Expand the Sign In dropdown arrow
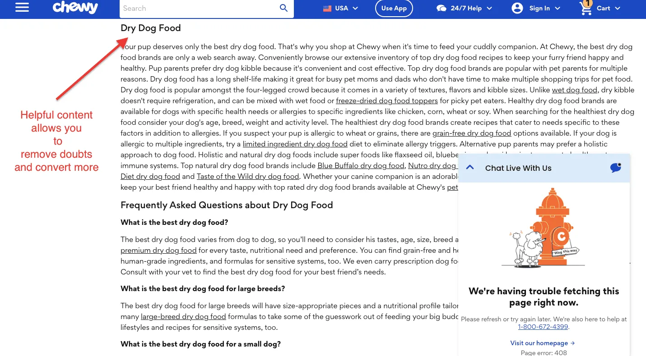This screenshot has height=356, width=646. pyautogui.click(x=558, y=8)
